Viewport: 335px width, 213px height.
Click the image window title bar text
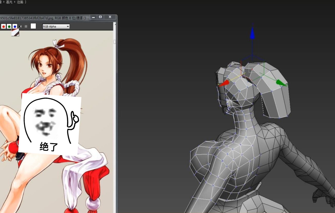tap(45, 18)
